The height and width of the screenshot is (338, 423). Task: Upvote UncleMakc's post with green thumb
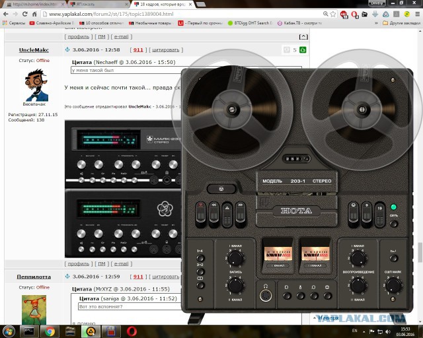[x=303, y=50]
